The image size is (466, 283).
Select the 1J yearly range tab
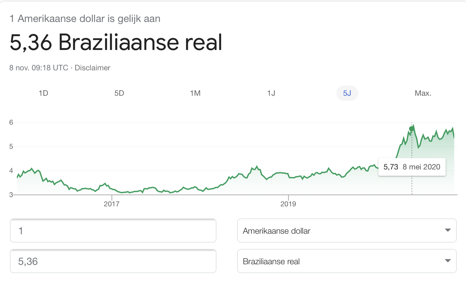tap(271, 93)
